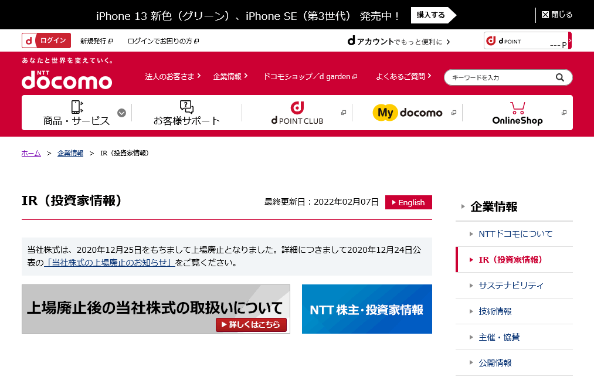Click ホーム breadcrumb link

click(31, 153)
